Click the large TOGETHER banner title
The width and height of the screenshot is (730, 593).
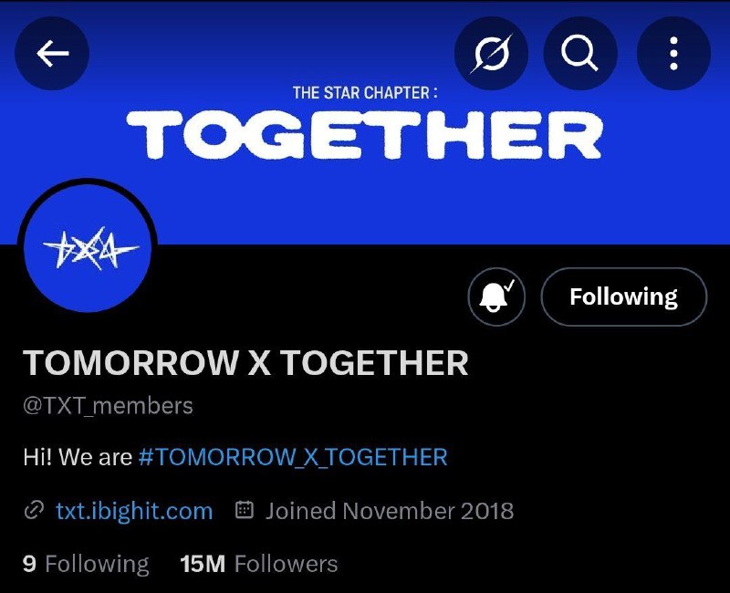(364, 135)
